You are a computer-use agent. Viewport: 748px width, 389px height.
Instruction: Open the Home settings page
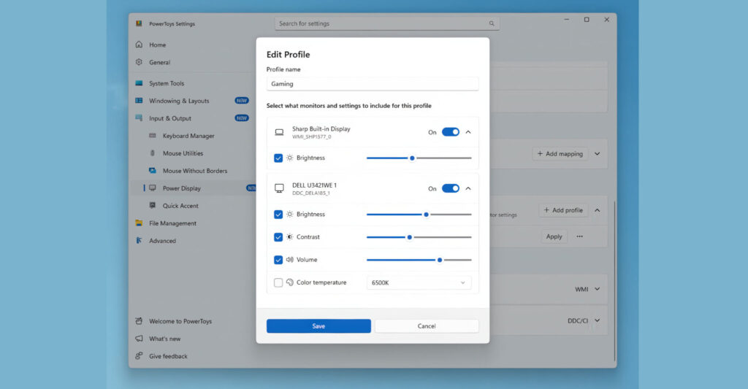[x=158, y=45]
